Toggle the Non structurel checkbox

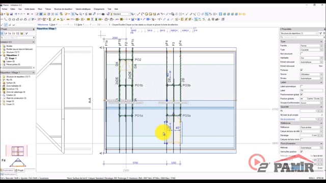point(302,54)
